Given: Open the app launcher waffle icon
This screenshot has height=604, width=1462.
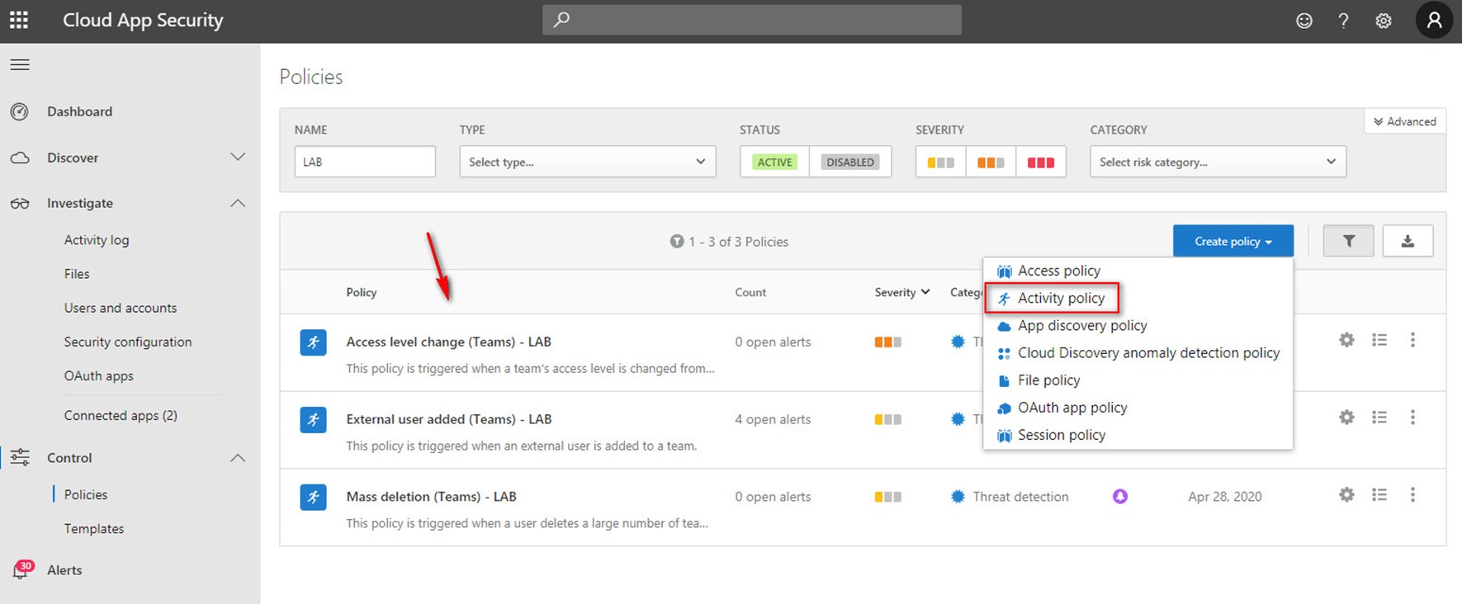Looking at the screenshot, I should point(19,20).
